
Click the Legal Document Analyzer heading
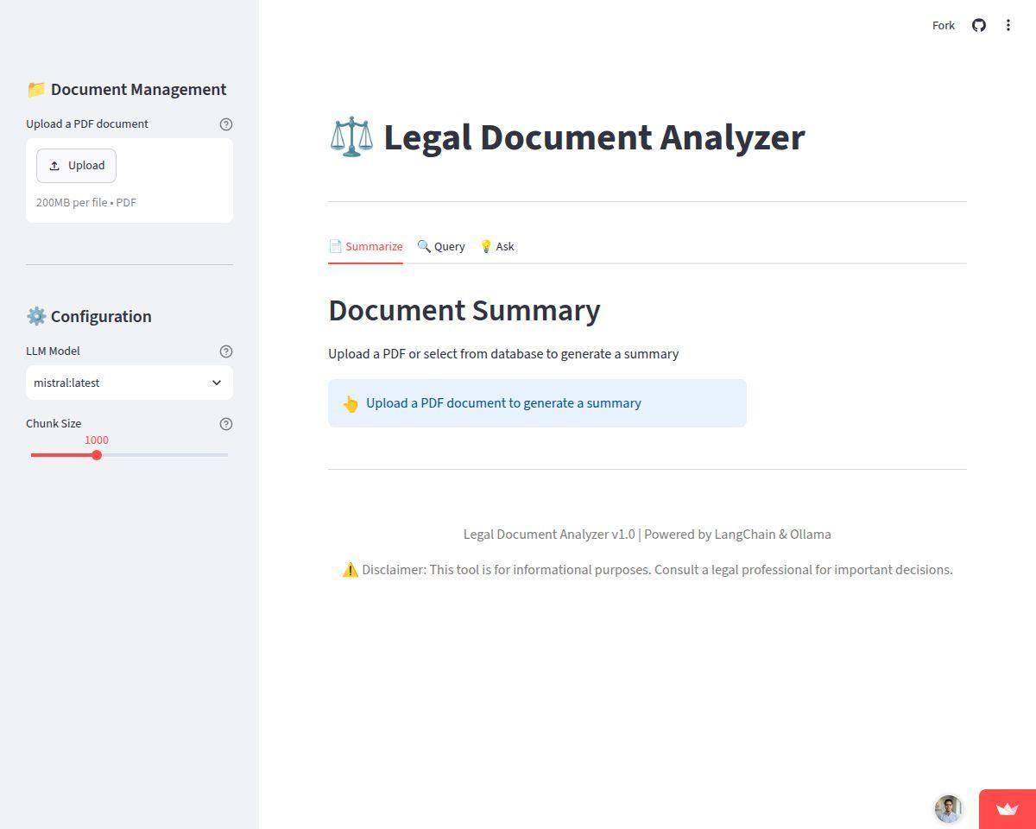[594, 137]
